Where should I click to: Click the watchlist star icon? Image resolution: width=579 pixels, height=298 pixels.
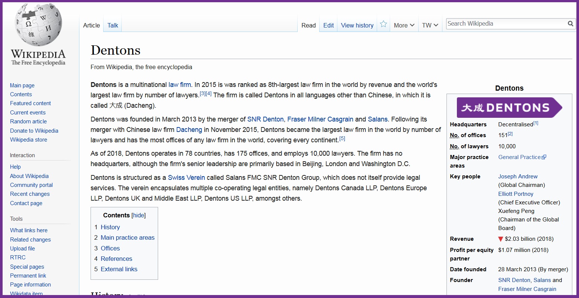click(383, 24)
